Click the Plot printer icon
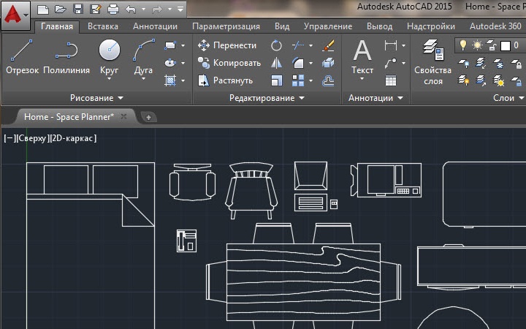This screenshot has height=329, width=526. pos(113,9)
